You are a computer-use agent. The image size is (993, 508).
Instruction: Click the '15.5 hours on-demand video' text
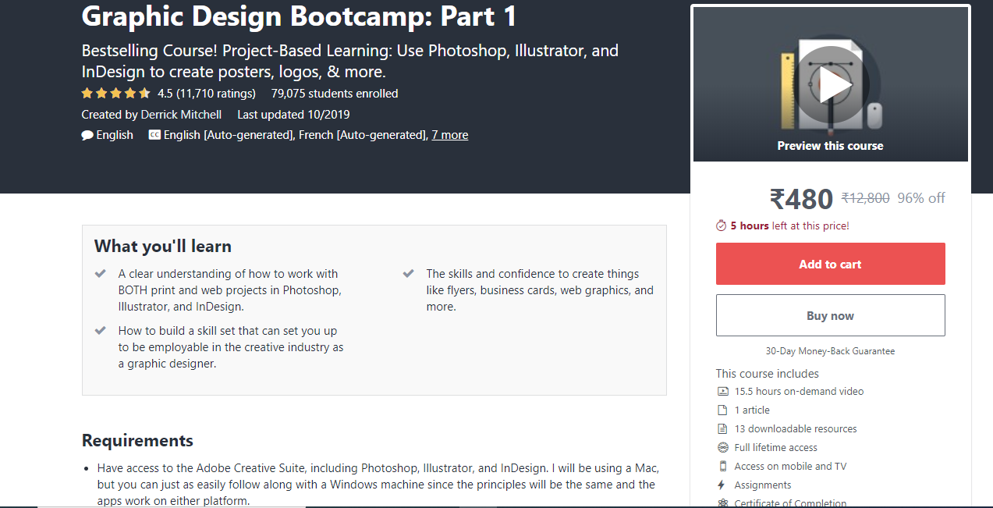click(x=800, y=392)
